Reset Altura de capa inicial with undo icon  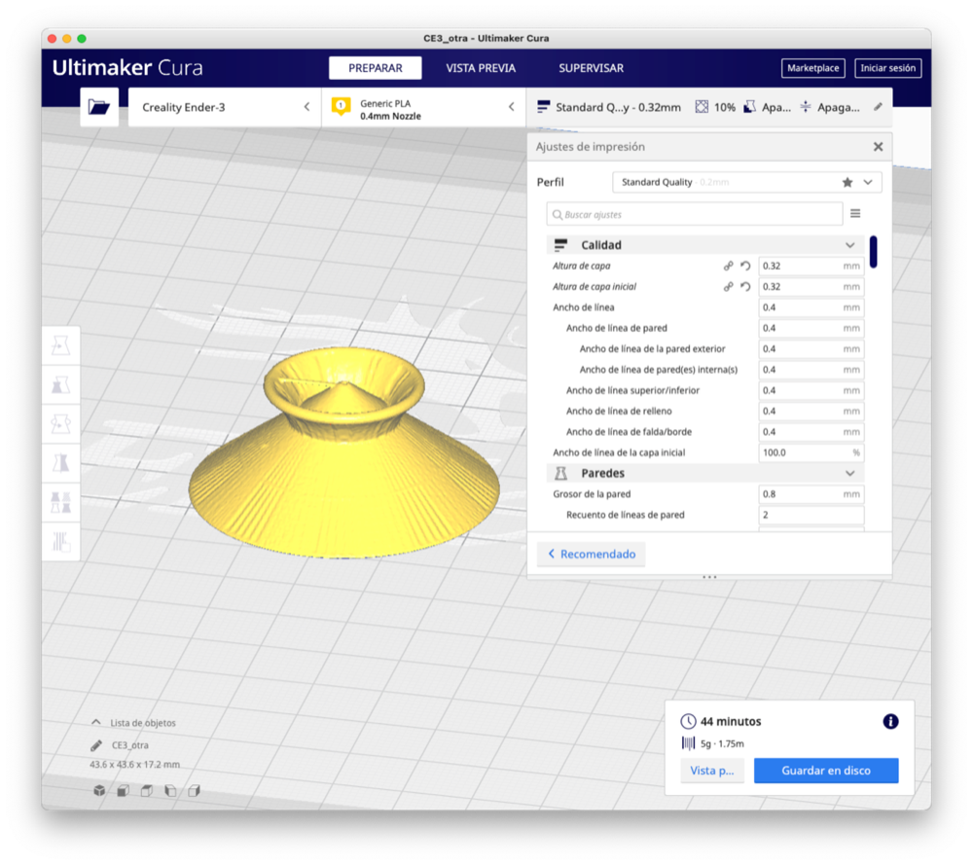[745, 287]
